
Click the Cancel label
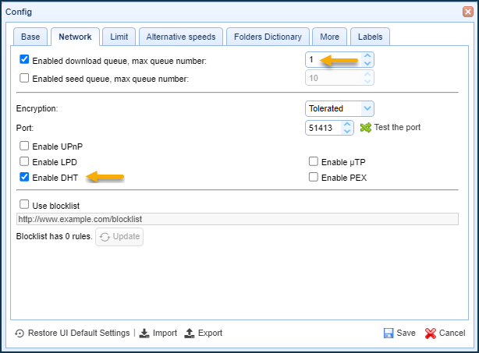pos(452,333)
